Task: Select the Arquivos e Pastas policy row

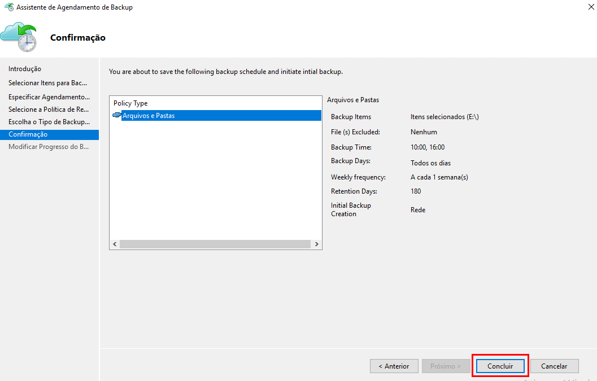Action: pos(221,115)
